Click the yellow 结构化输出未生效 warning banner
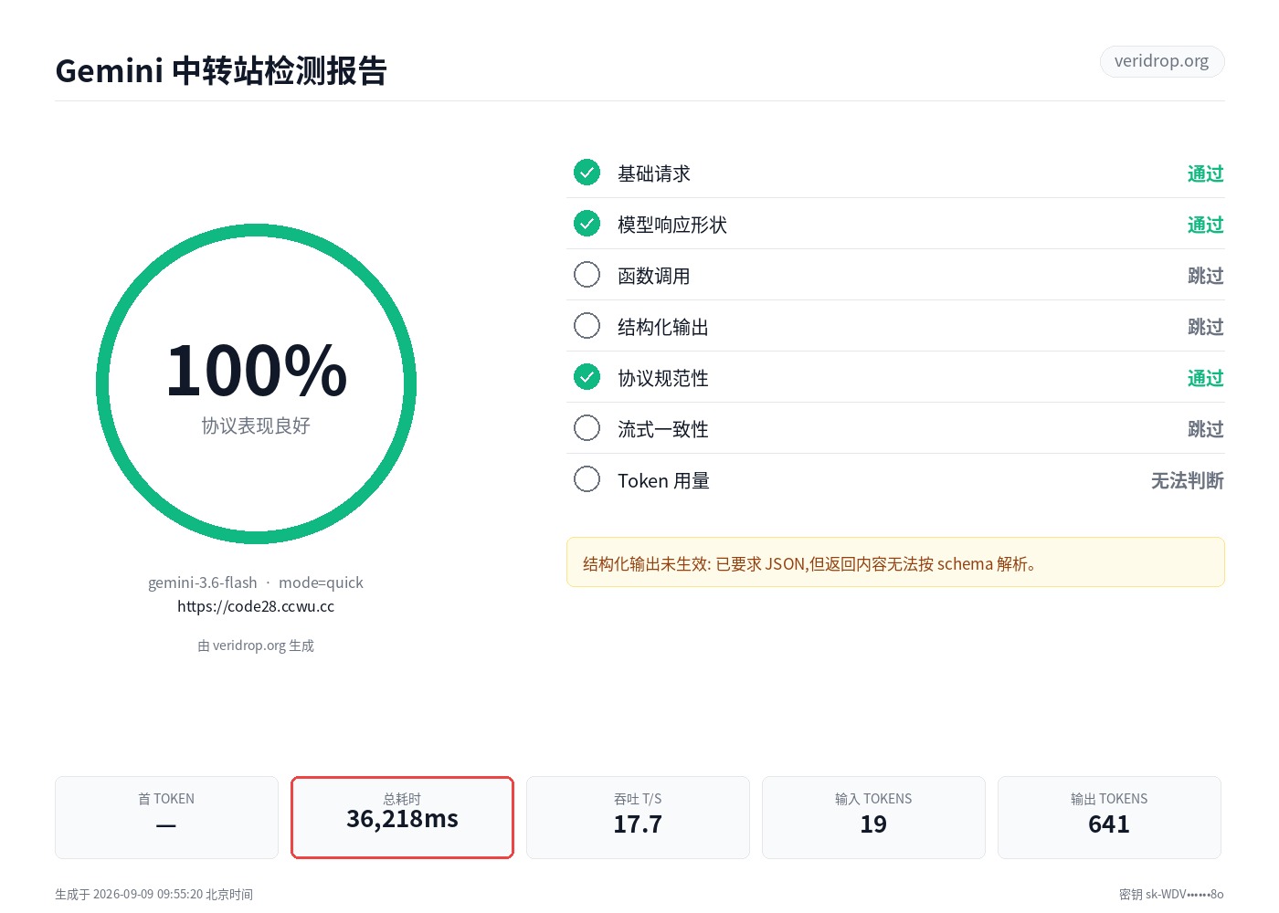The width and height of the screenshot is (1279, 913). point(895,562)
